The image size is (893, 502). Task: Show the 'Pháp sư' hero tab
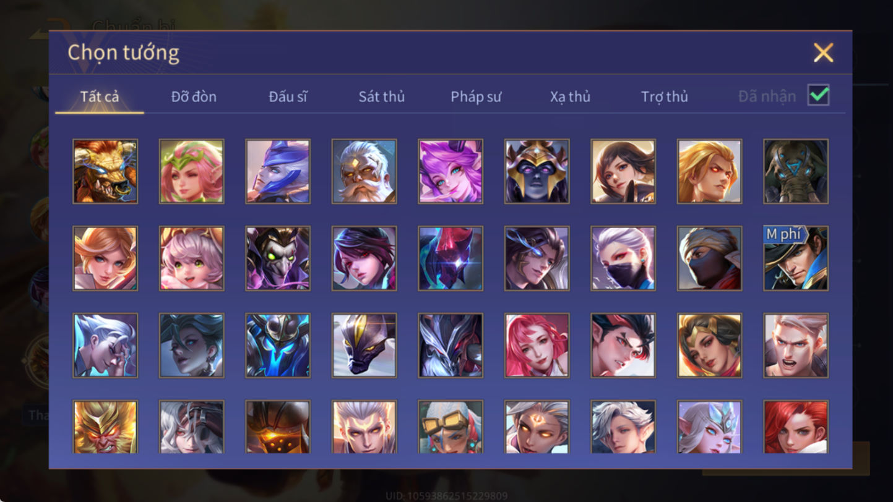click(x=476, y=96)
